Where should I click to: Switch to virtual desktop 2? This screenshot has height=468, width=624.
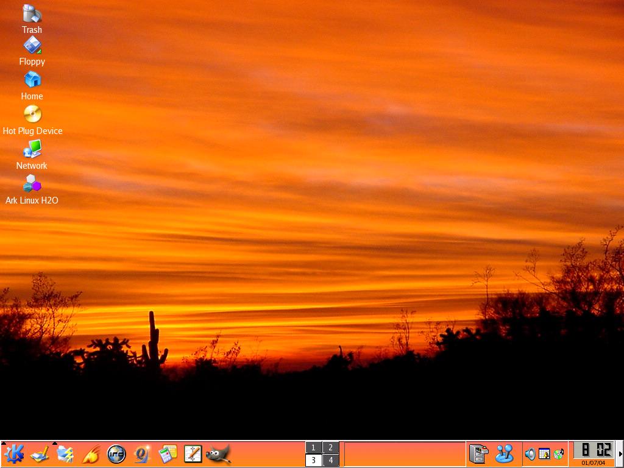click(330, 448)
